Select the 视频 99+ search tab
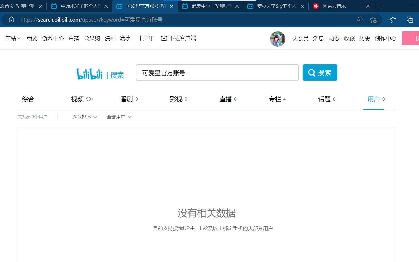Viewport: 419px width, 262px height. [x=82, y=99]
